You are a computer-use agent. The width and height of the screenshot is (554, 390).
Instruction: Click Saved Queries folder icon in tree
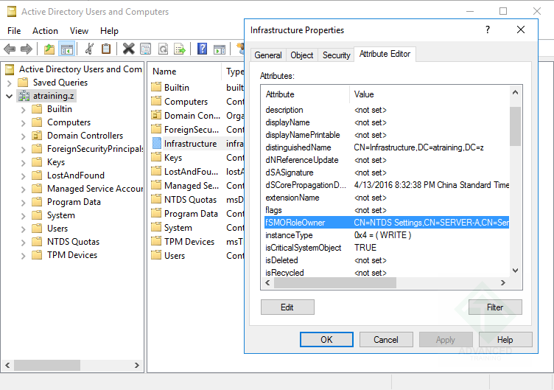[23, 83]
